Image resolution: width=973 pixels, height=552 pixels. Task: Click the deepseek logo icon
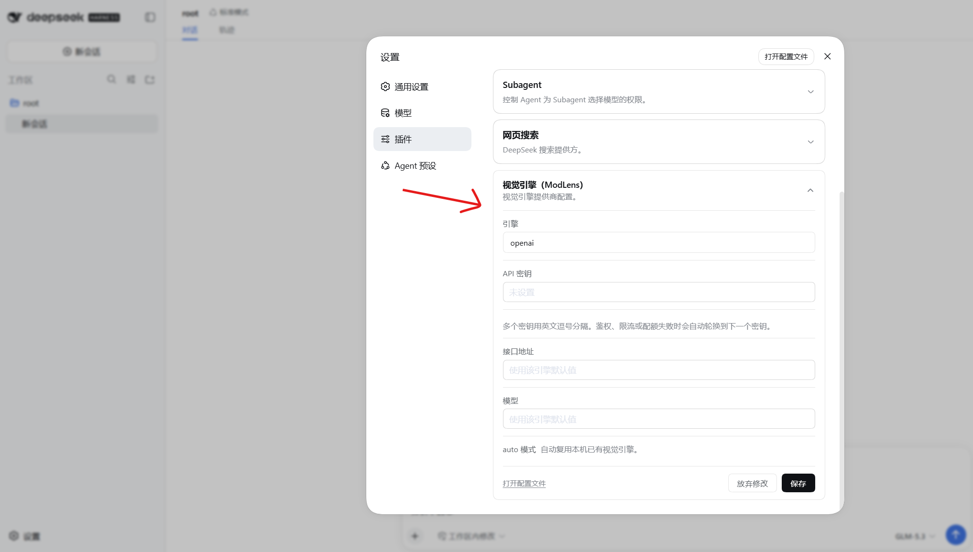point(14,17)
